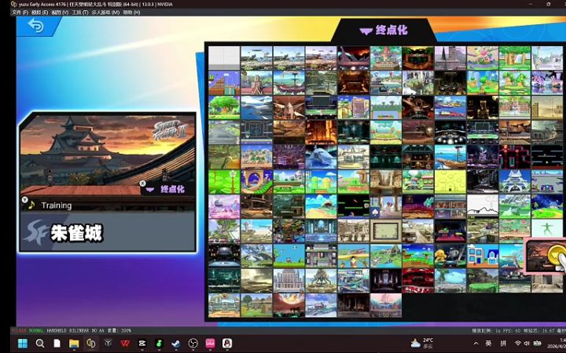Open the weather widget showing 24°C
The image size is (566, 353).
point(422,343)
